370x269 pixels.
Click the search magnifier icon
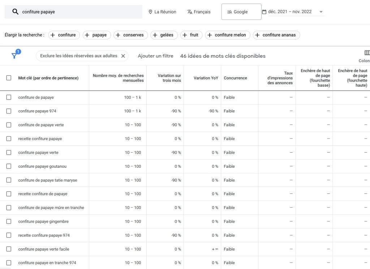click(14, 12)
